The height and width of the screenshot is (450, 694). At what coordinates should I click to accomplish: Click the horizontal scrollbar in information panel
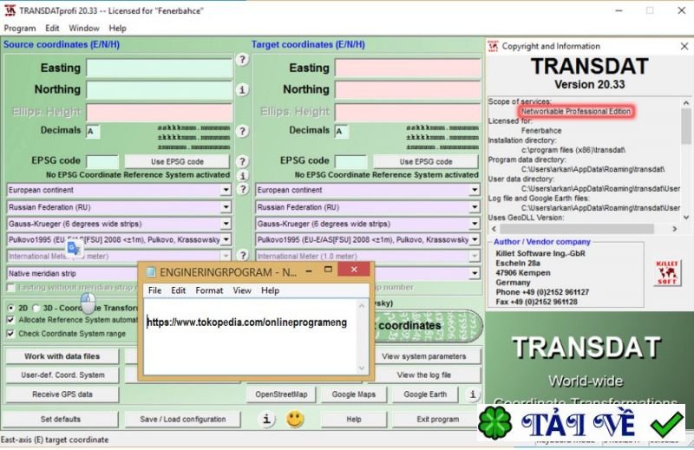[x=577, y=229]
